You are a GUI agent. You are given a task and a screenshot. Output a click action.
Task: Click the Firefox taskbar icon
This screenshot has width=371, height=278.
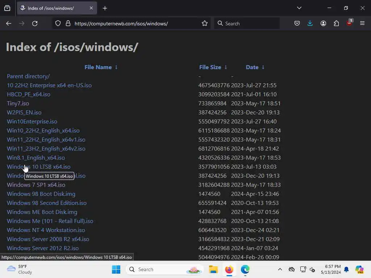point(229,269)
